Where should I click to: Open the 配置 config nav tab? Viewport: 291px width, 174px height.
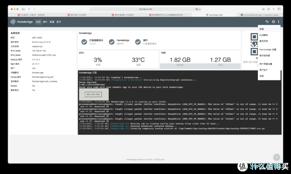coord(52,22)
